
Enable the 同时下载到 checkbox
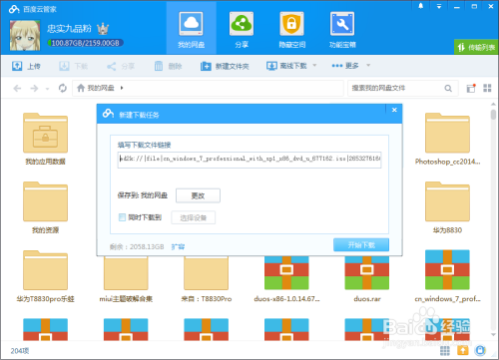click(122, 217)
